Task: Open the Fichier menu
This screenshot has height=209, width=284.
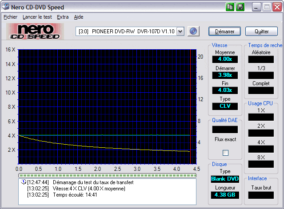Action: pos(11,17)
